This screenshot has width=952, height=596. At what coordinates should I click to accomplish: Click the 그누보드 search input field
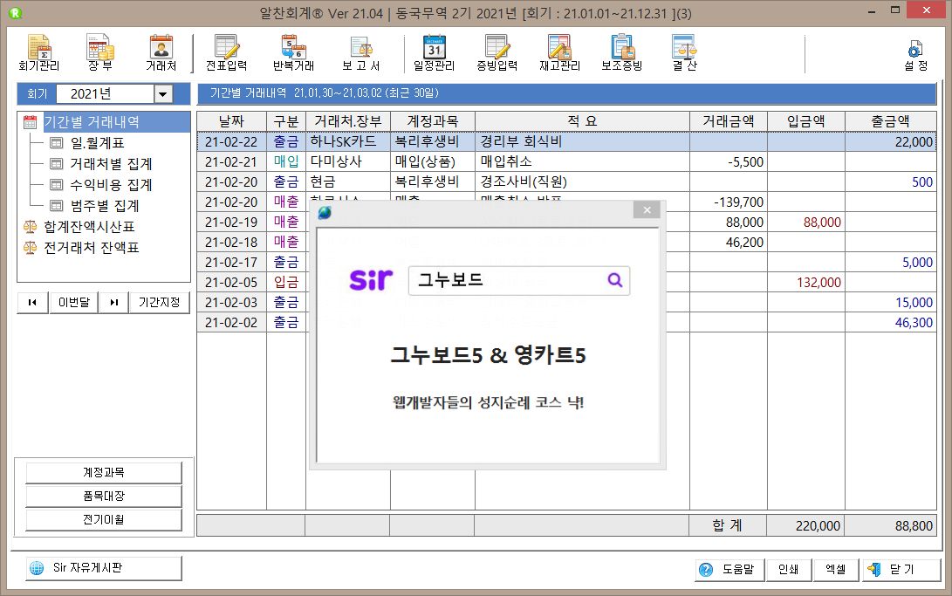506,280
